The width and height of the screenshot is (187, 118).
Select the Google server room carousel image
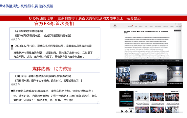click(175, 74)
